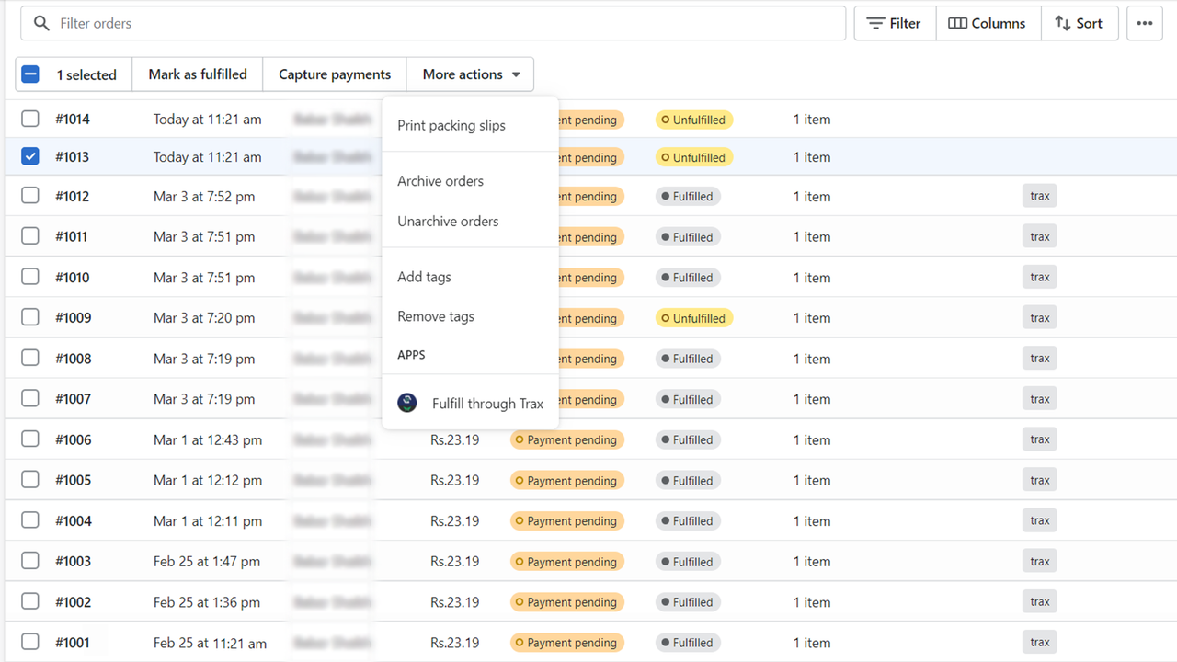Screen dimensions: 1177x662
Task: Click Mark as fulfilled
Action: 198,74
